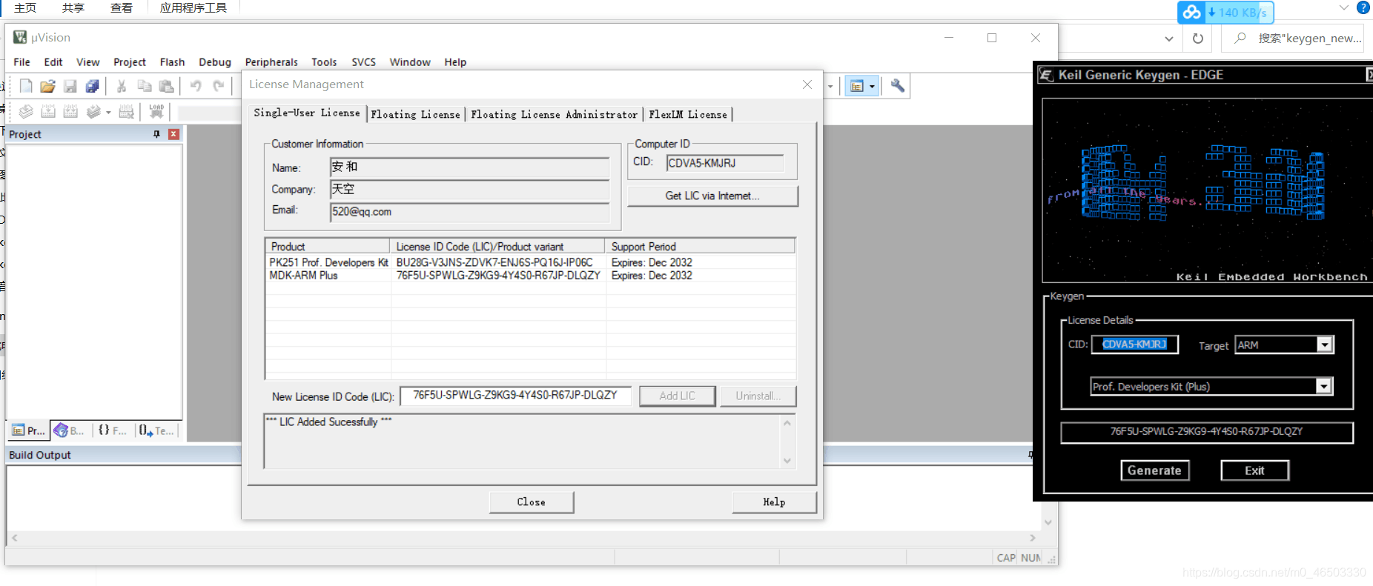The width and height of the screenshot is (1373, 586).
Task: Open the Project menu
Action: [130, 62]
